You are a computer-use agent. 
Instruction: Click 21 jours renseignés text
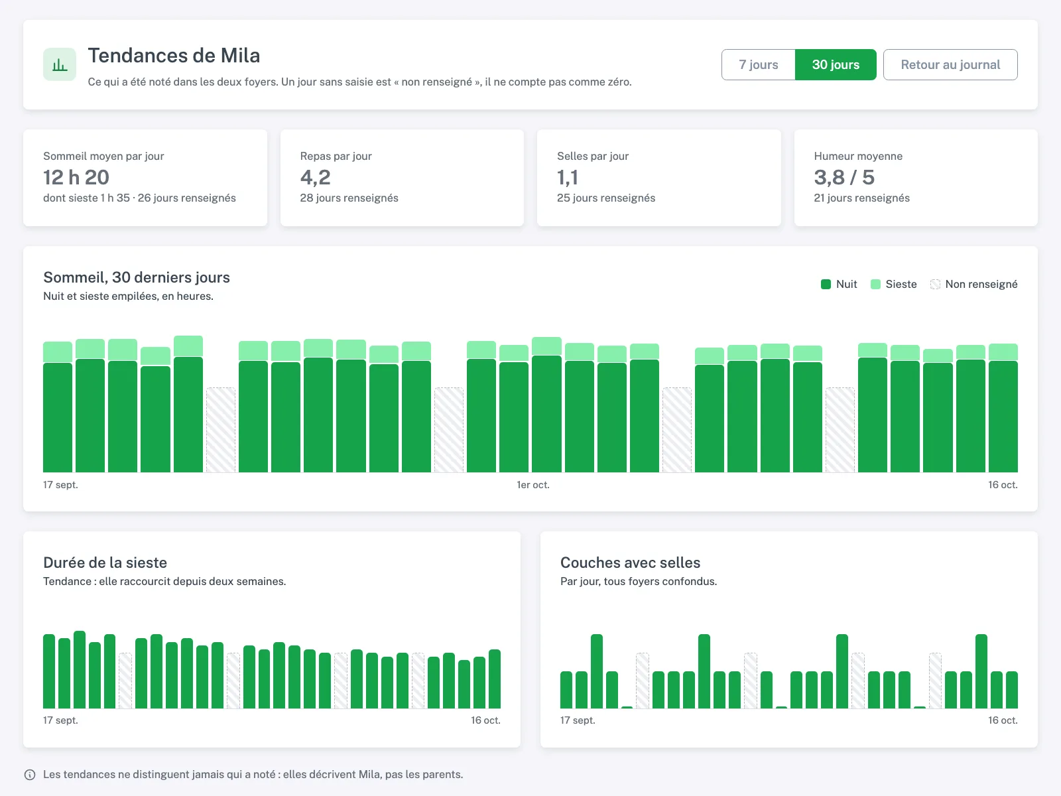click(861, 198)
